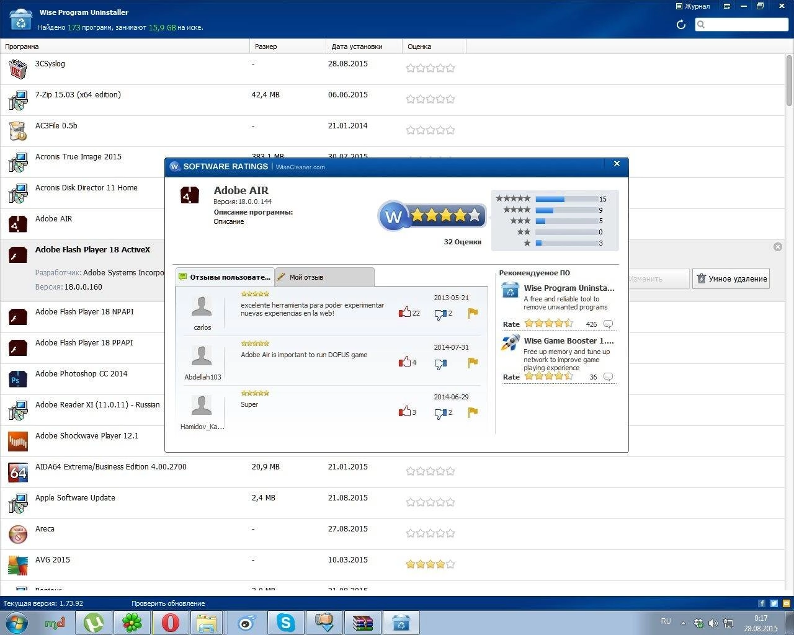794x635 pixels.
Task: Click the vertical scrollbar of the program list
Action: [789, 81]
